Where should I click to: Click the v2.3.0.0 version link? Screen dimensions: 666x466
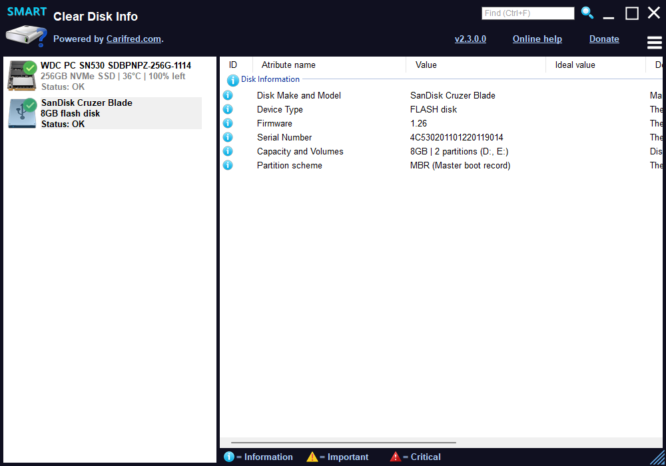click(x=470, y=39)
